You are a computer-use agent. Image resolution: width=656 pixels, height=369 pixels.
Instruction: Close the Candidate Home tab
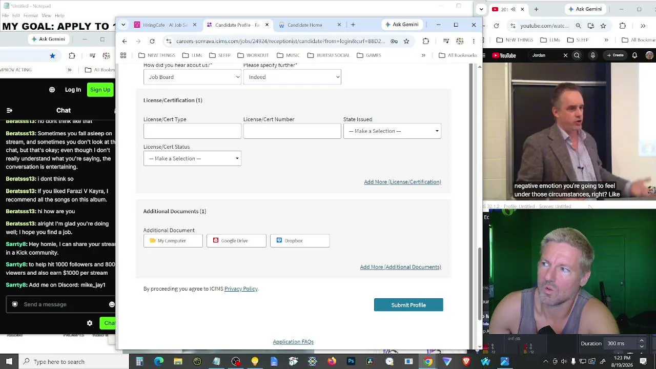[339, 25]
